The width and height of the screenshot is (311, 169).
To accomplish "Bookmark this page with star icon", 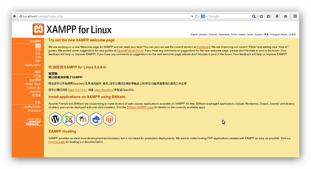I will 261,16.
